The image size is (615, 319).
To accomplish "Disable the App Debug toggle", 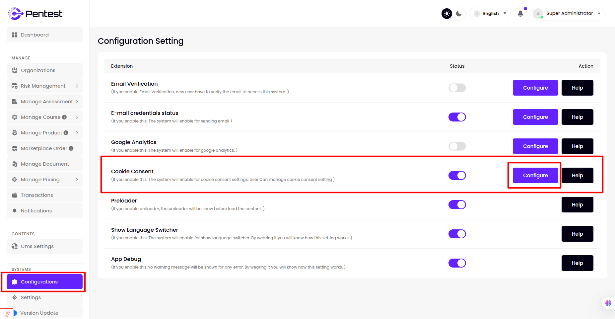I will coord(457,263).
